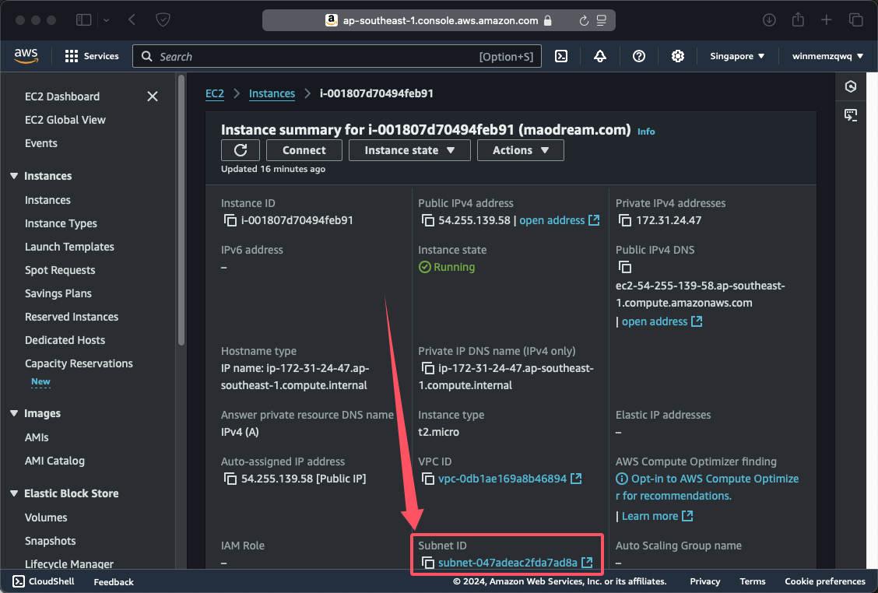Copy the Public IPv4 address
878x593 pixels.
pos(428,221)
